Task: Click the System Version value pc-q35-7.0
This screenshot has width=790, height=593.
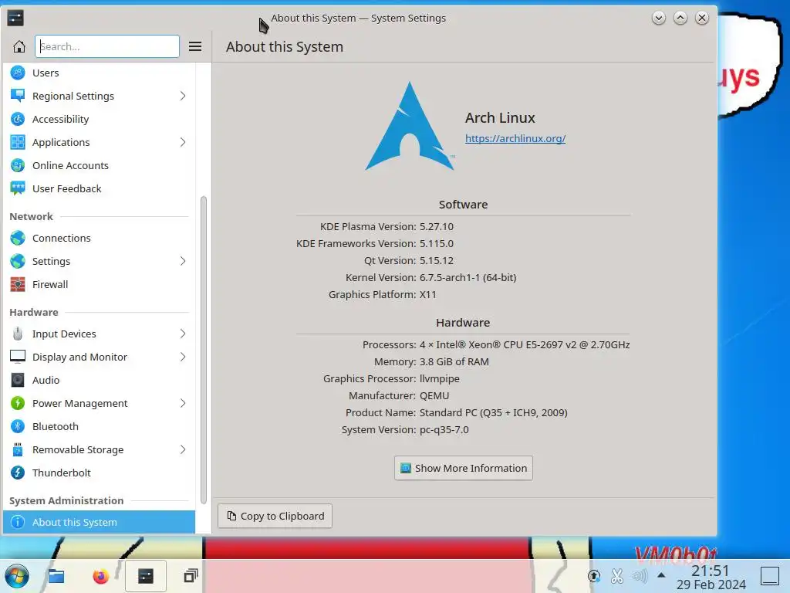Action: coord(444,429)
